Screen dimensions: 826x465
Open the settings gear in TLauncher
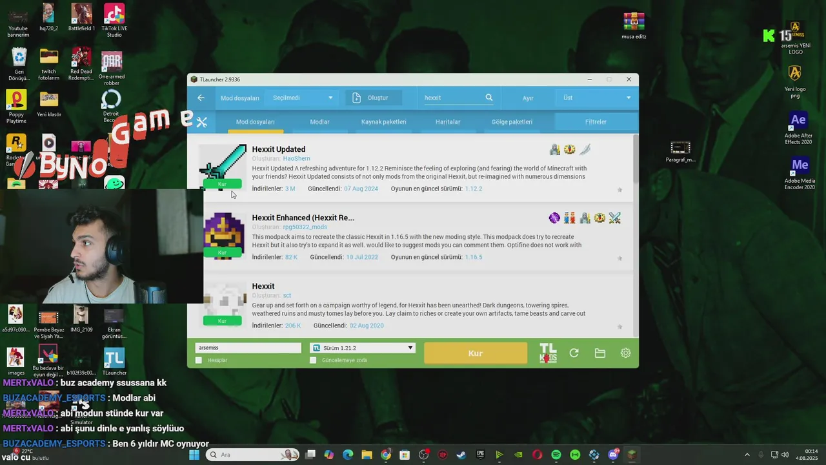click(x=625, y=353)
